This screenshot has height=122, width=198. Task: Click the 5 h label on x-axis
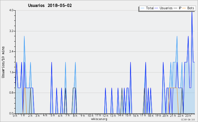(52, 115)
